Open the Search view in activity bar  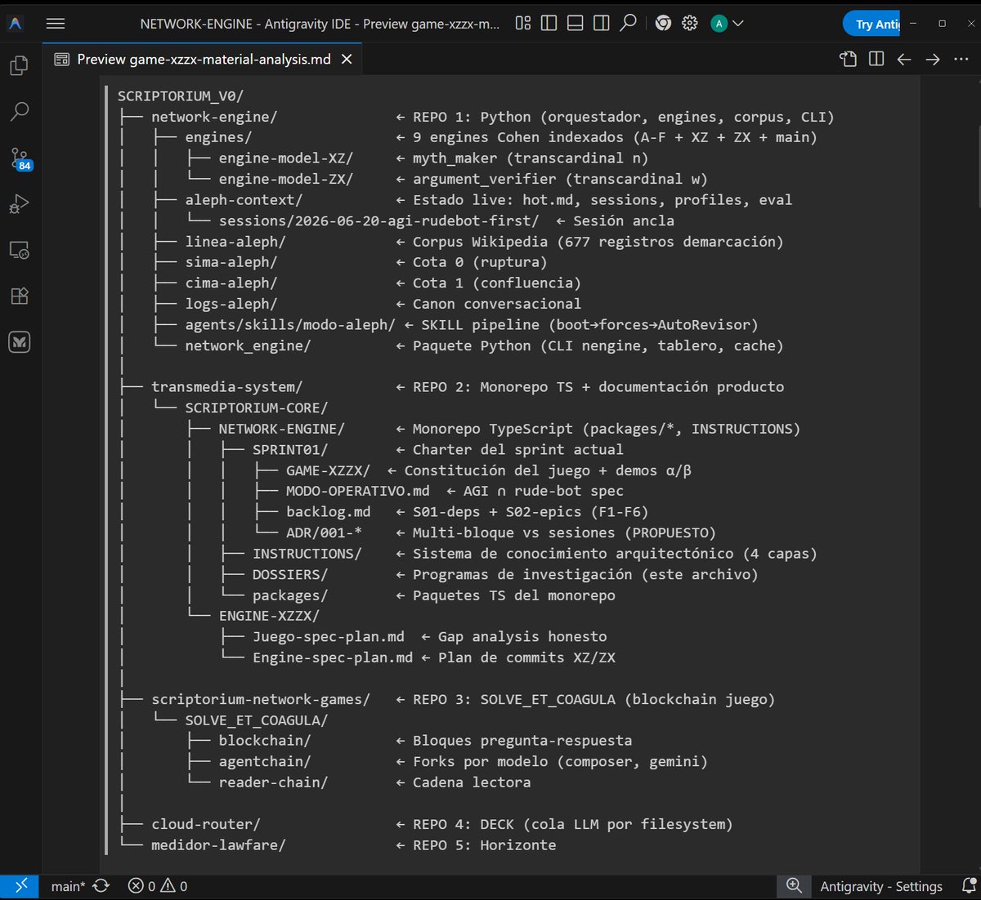pyautogui.click(x=20, y=111)
